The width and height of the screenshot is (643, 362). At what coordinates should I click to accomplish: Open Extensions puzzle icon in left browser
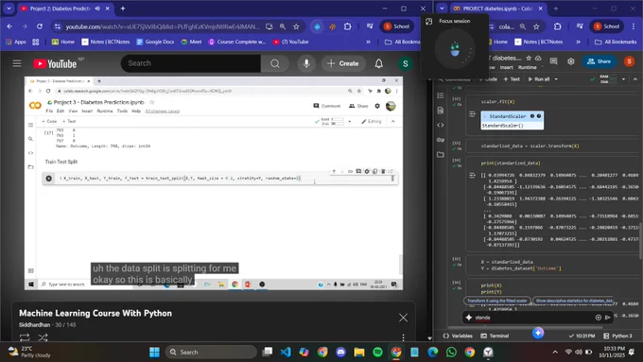[x=347, y=26]
